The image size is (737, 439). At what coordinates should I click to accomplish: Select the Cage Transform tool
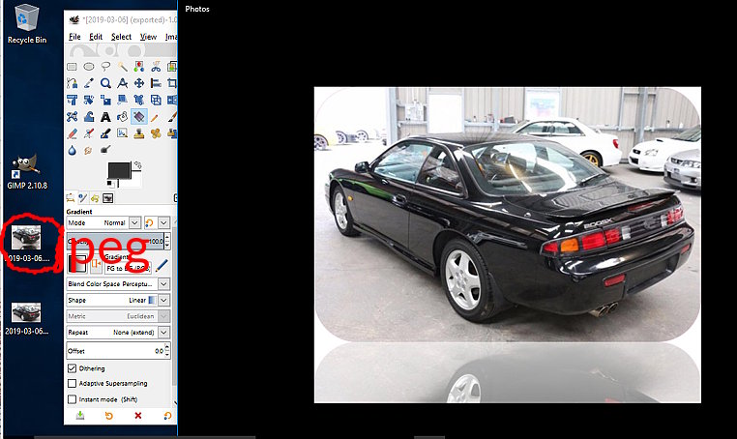click(x=72, y=117)
